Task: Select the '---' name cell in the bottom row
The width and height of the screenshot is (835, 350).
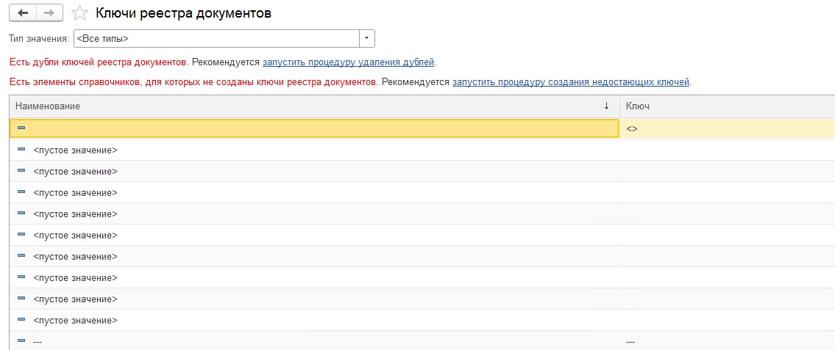Action: point(38,342)
